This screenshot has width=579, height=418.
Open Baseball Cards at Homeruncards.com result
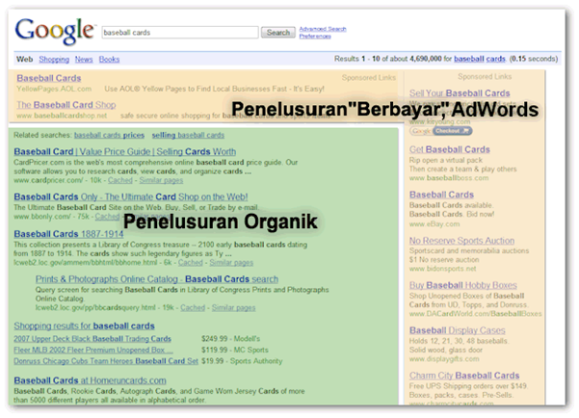point(91,380)
